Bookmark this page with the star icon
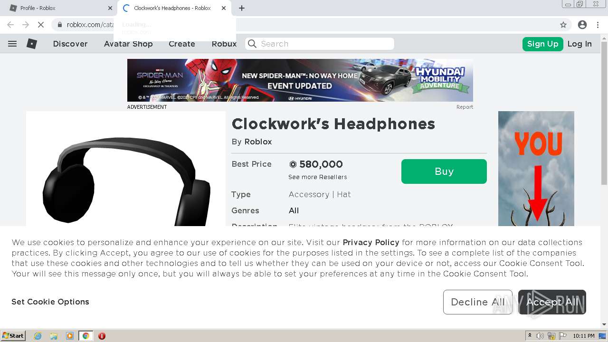Viewport: 608px width, 342px height. tap(563, 25)
